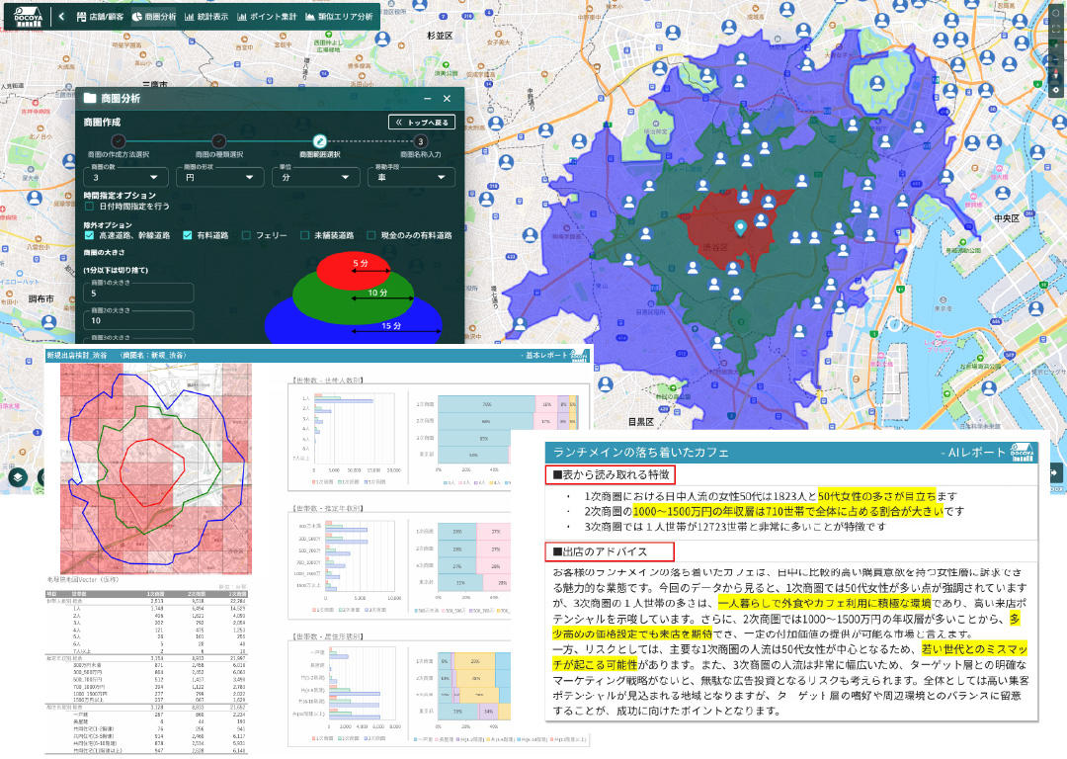Image resolution: width=1067 pixels, height=759 pixels.
Task: Uncheck 有料道路 exclusion checkbox
Action: tap(187, 235)
